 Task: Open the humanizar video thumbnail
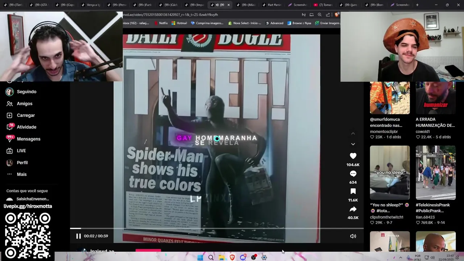pyautogui.click(x=435, y=98)
